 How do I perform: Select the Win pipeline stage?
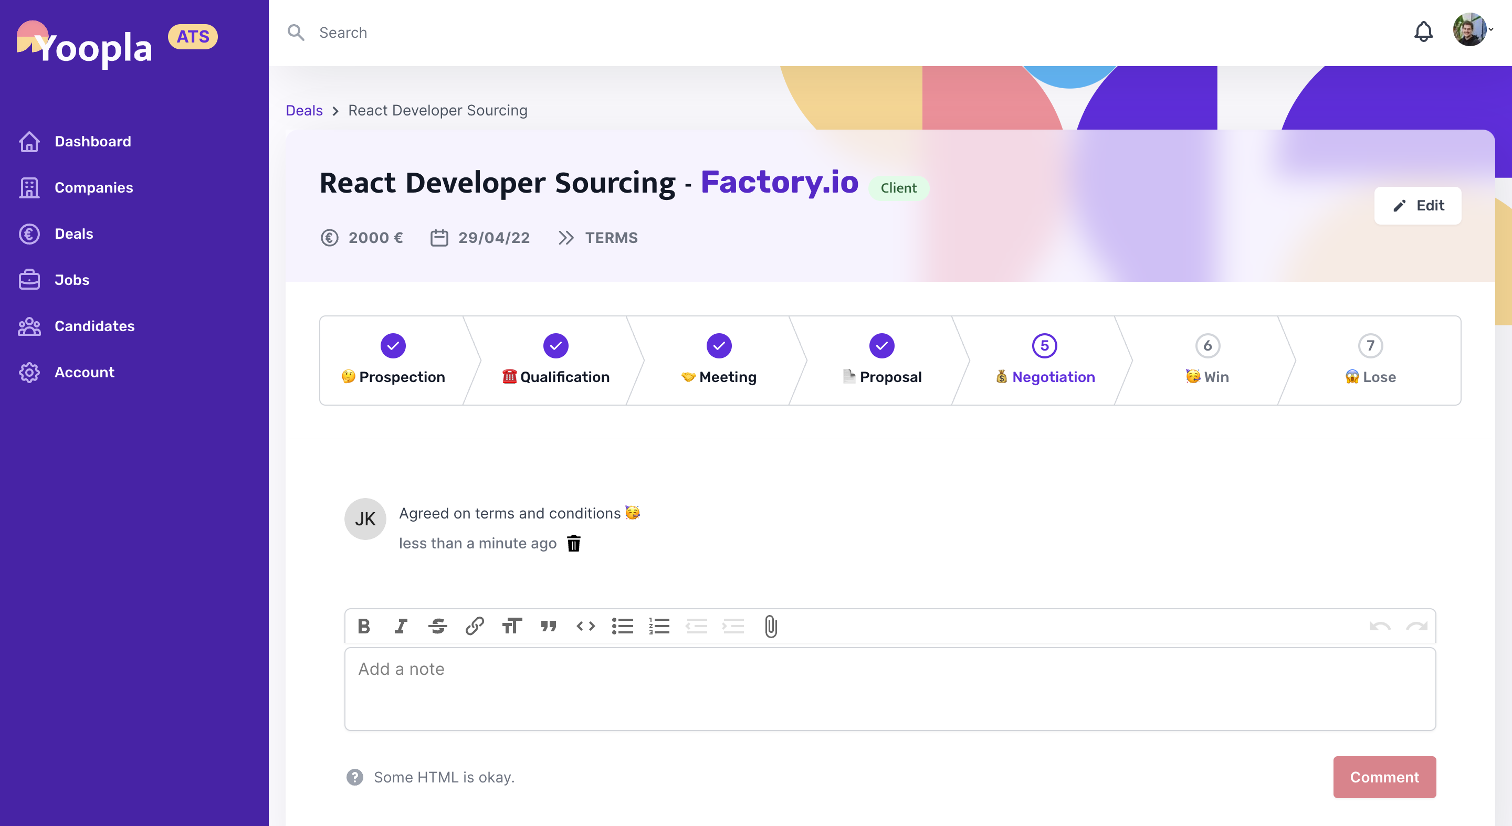[x=1207, y=361]
